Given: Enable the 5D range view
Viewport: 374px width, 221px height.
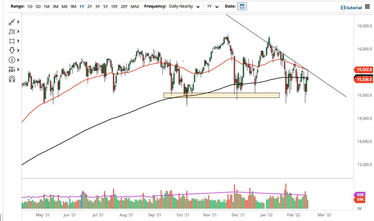Looking at the screenshot, I should click(x=38, y=6).
